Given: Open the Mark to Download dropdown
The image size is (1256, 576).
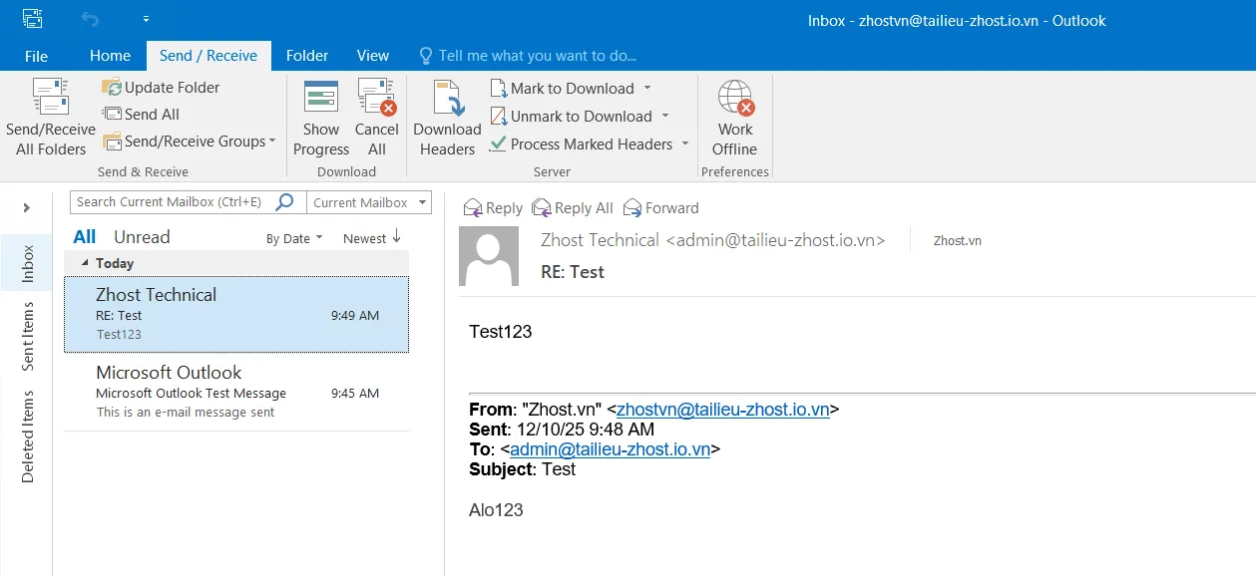Looking at the screenshot, I should tap(648, 88).
